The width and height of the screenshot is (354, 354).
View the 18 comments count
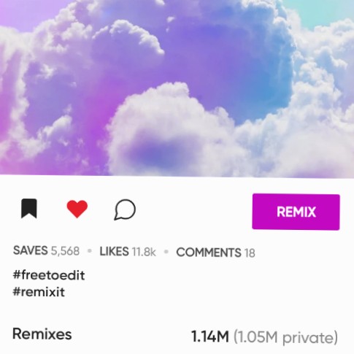click(250, 253)
